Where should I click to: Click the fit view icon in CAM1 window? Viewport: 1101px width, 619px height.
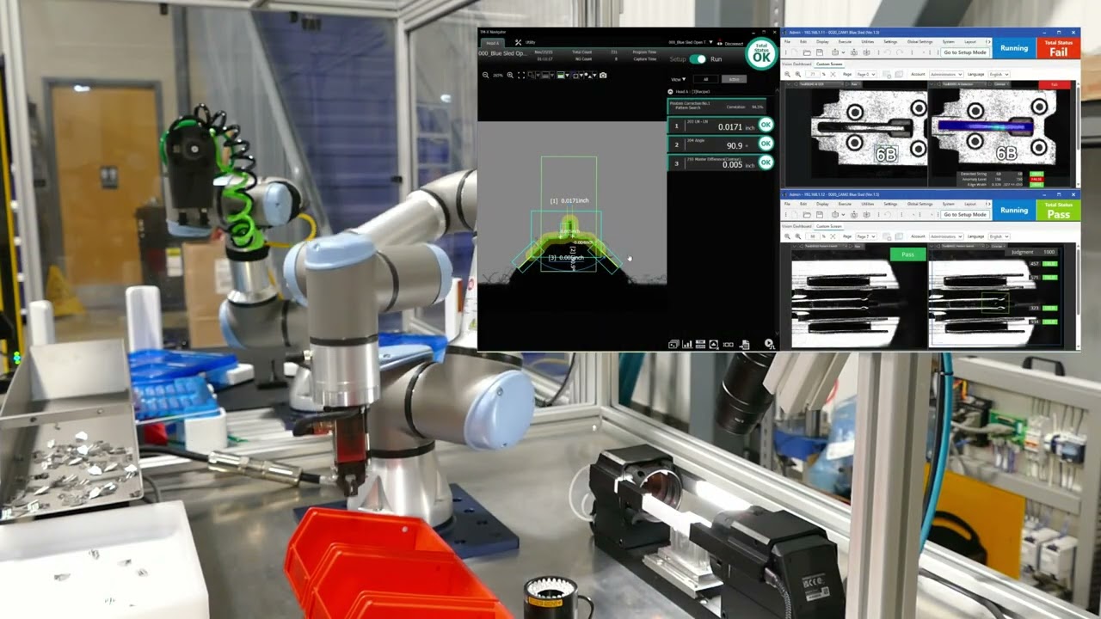[x=833, y=74]
